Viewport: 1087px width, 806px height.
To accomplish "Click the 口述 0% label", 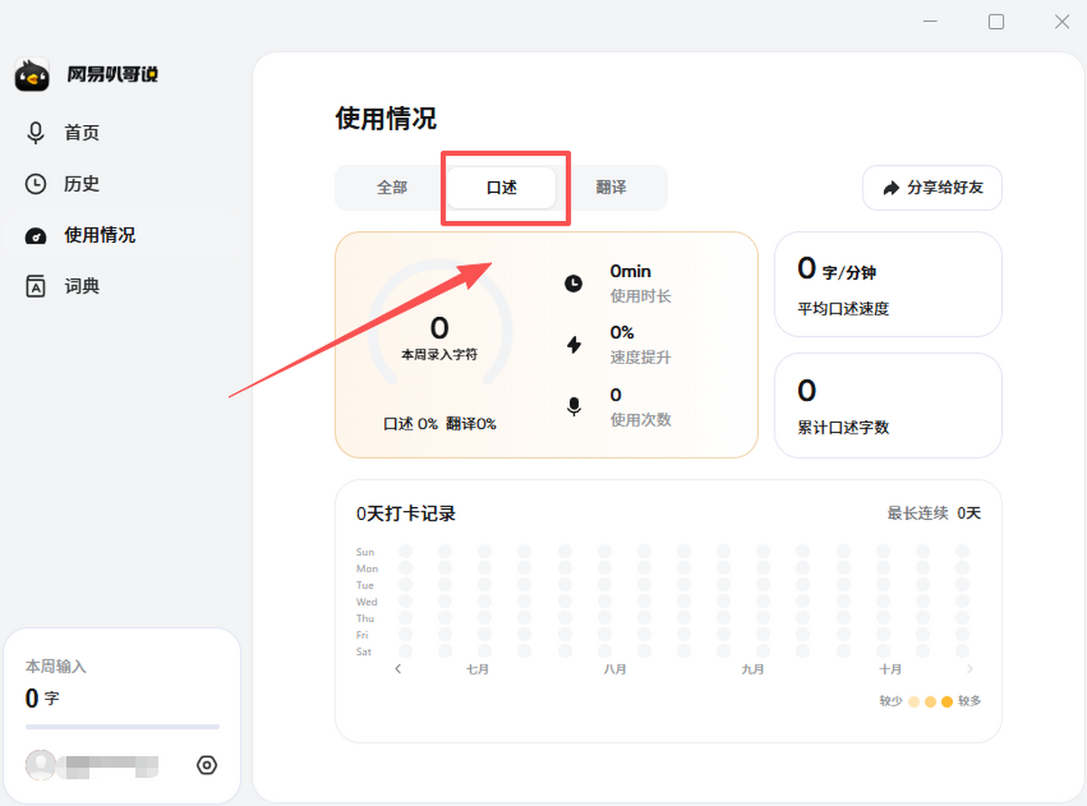I will 411,424.
